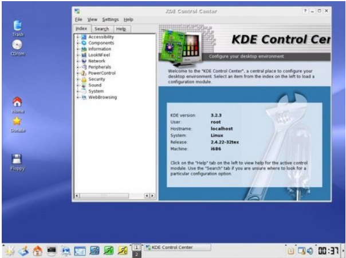Expand the Security tree node
This screenshot has height=258, width=346.
[78, 79]
